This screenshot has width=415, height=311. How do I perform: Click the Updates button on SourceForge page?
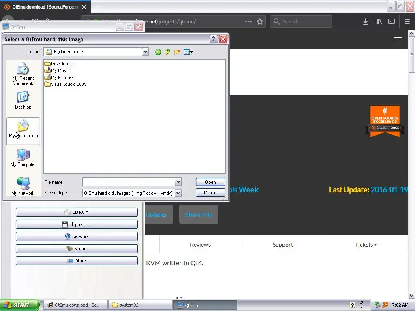point(159,215)
